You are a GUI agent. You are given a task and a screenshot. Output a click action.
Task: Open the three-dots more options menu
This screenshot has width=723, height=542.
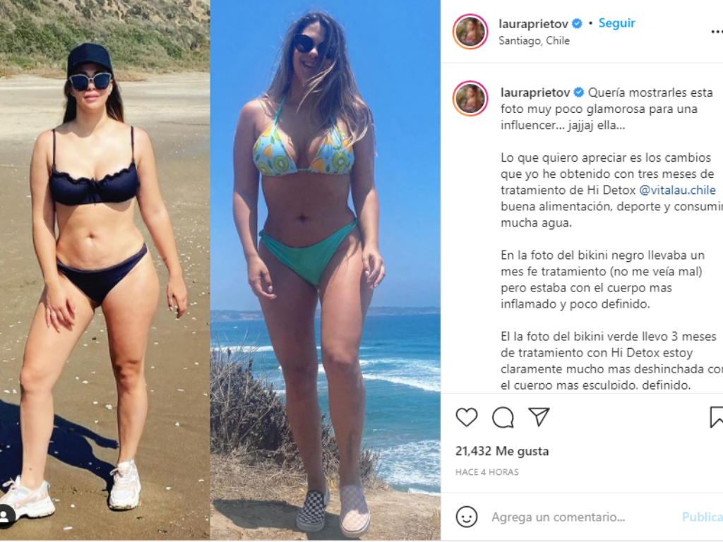point(717,32)
